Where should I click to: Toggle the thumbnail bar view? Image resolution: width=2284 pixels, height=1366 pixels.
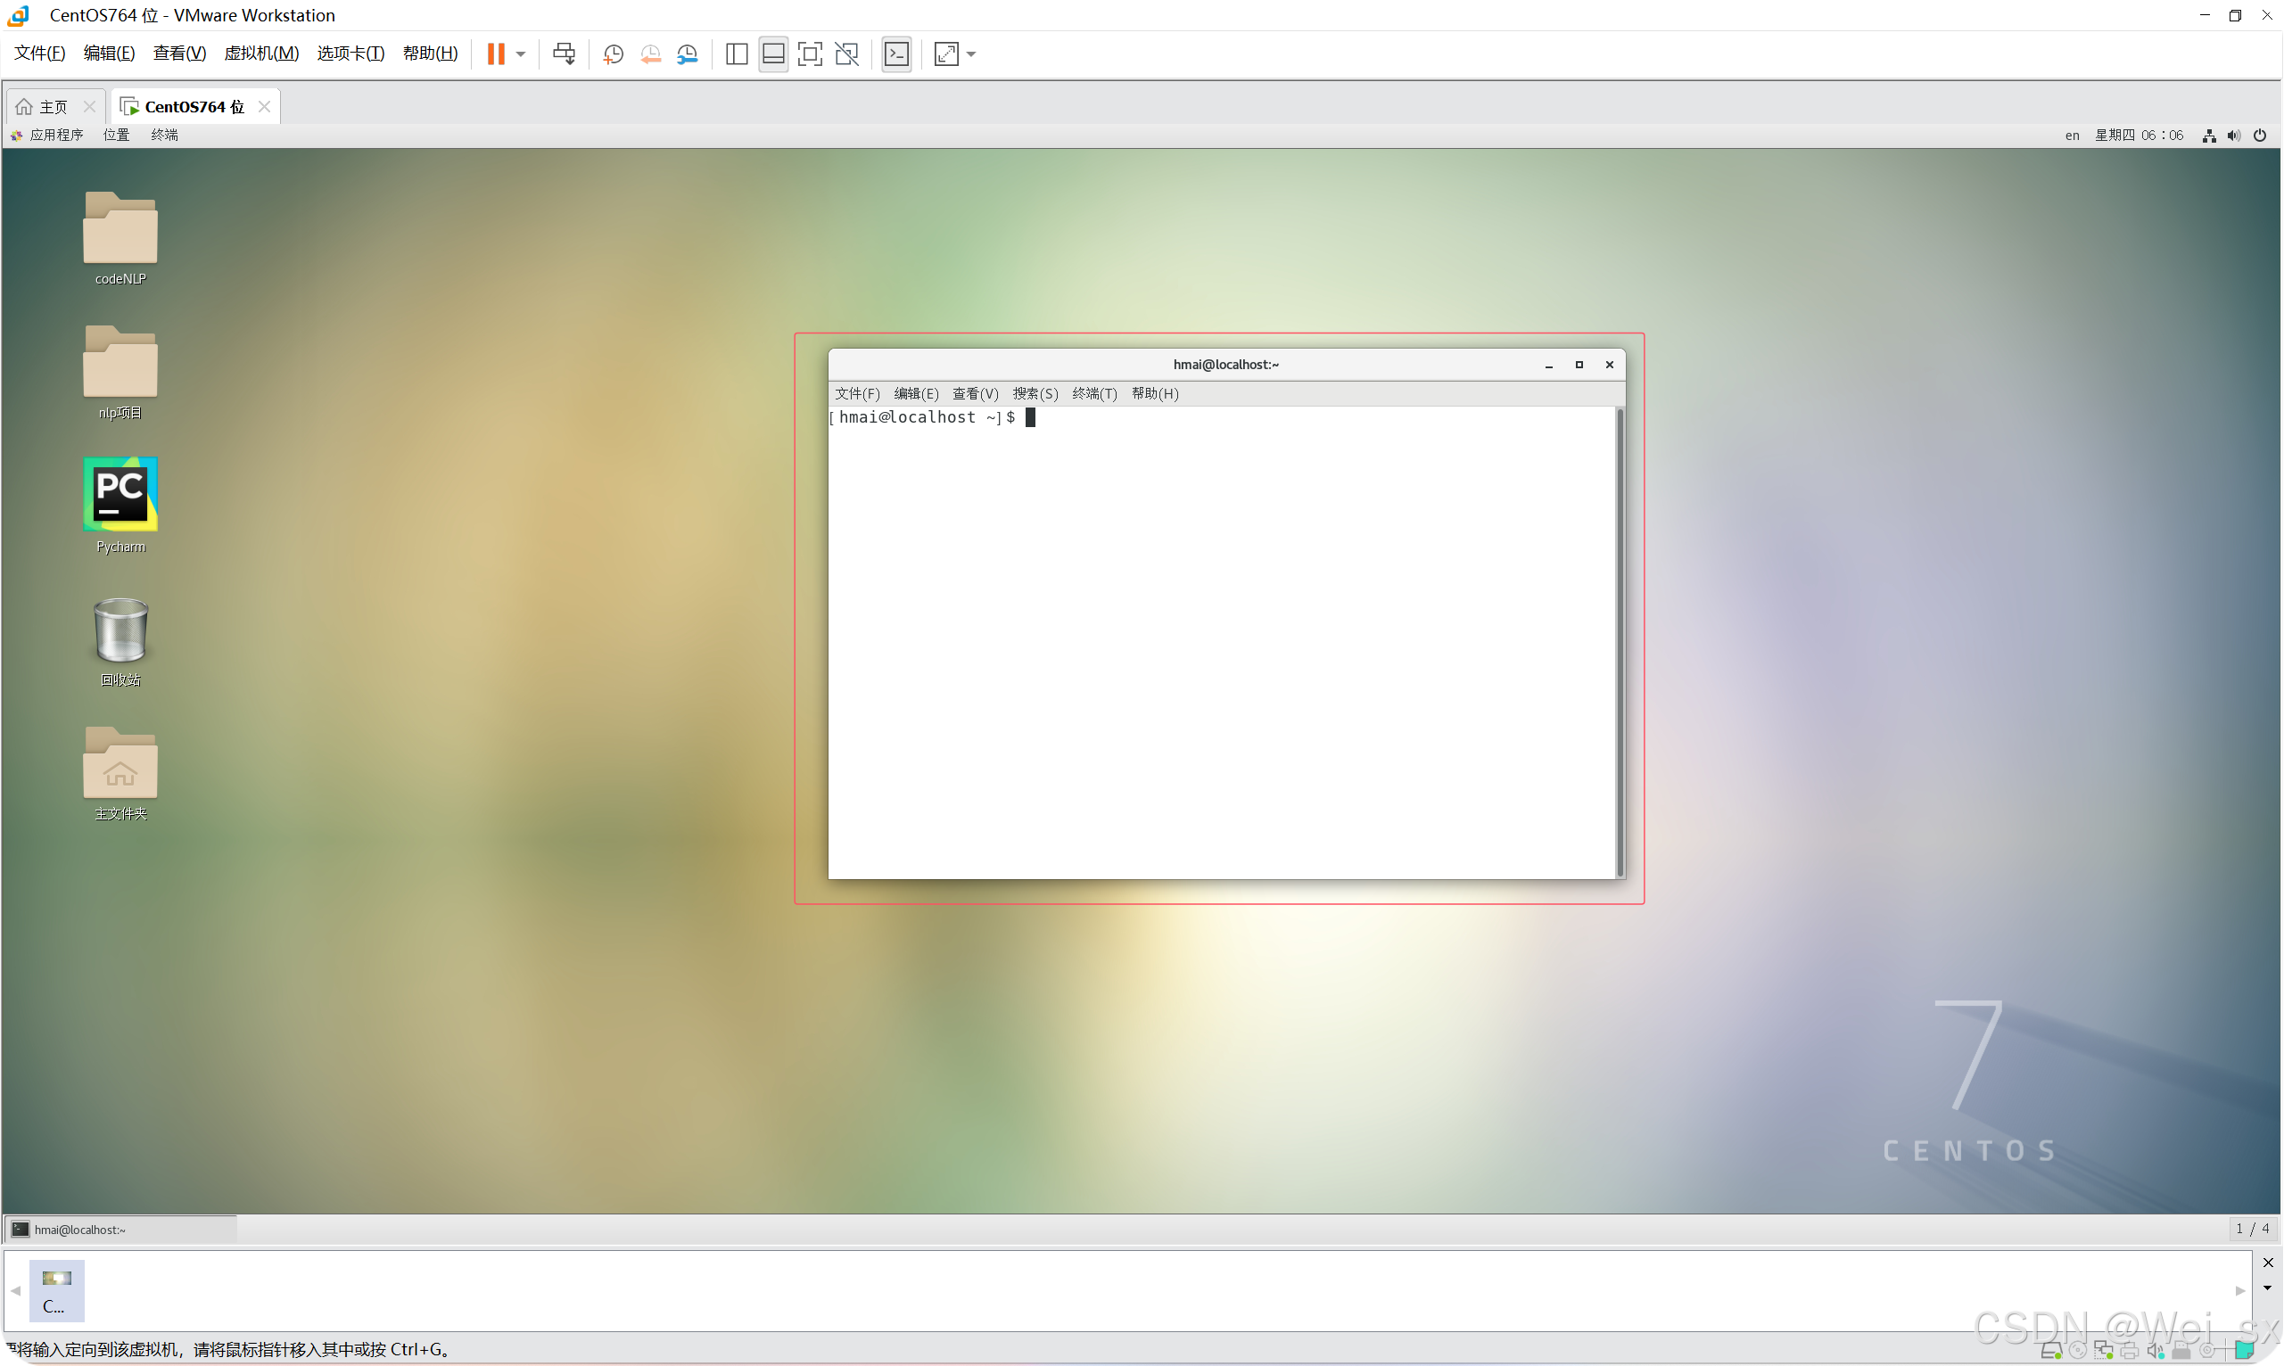[773, 54]
